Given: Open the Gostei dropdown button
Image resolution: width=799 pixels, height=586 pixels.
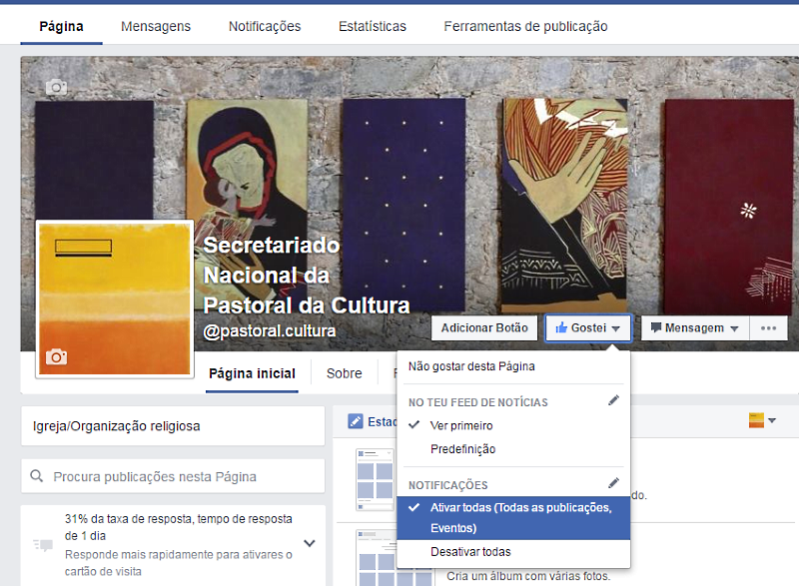Looking at the screenshot, I should [x=588, y=328].
